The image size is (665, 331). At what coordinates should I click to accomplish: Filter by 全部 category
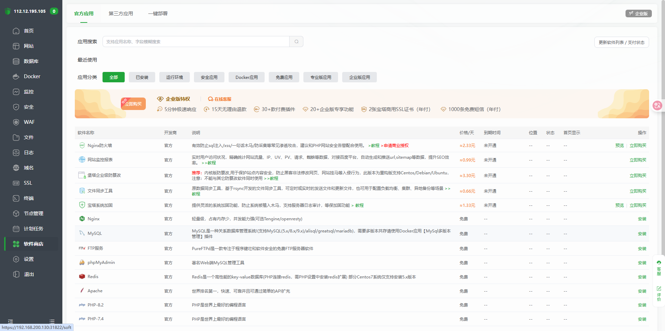click(x=114, y=77)
